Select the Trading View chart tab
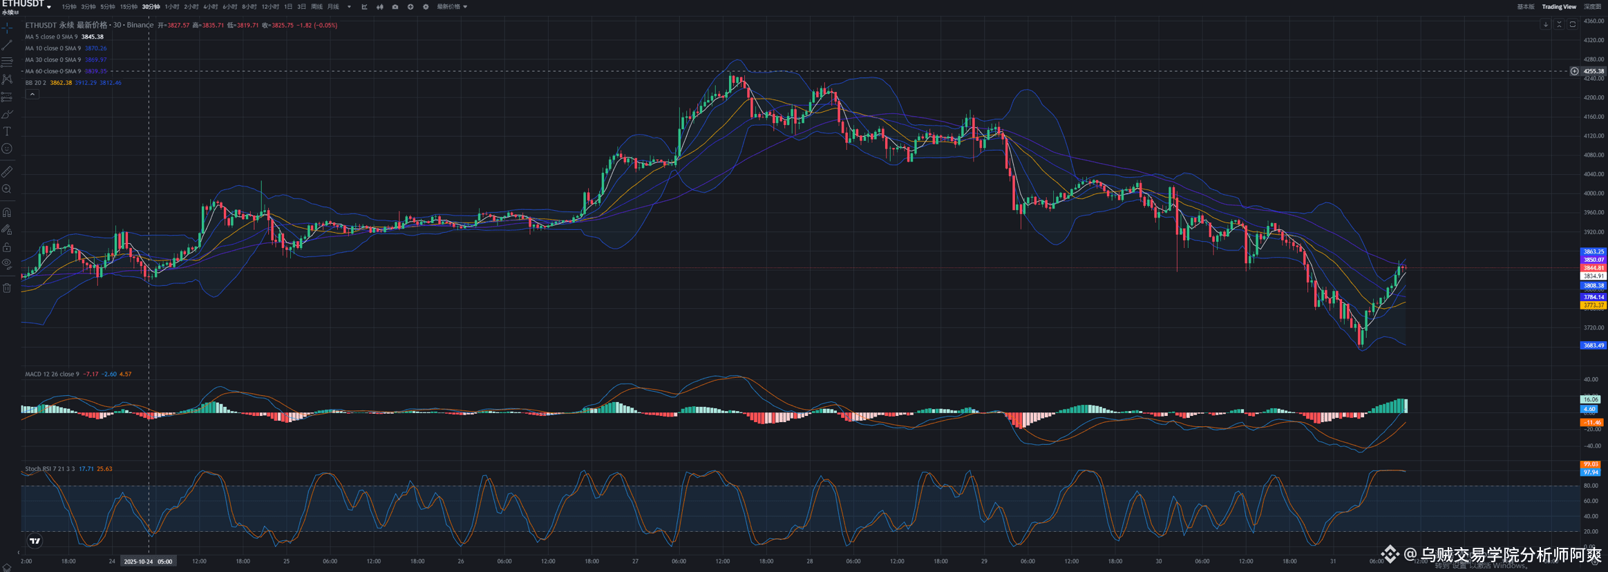The height and width of the screenshot is (572, 1608). click(1559, 7)
